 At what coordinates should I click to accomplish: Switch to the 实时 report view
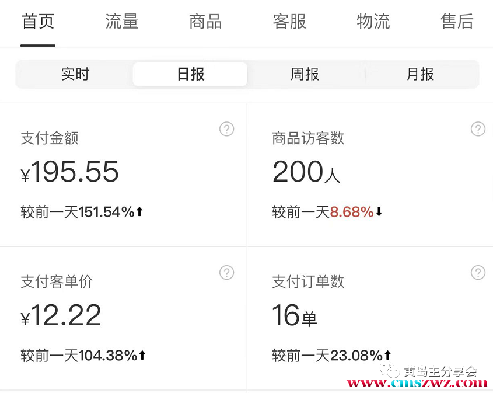coord(75,75)
